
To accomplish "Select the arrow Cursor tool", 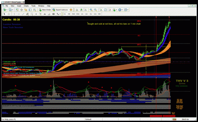I will click(x=4, y=14).
